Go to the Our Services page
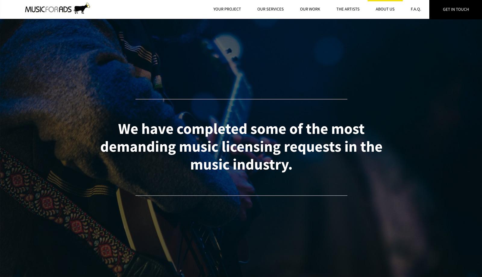Viewport: 482px width, 277px height. coord(271,9)
